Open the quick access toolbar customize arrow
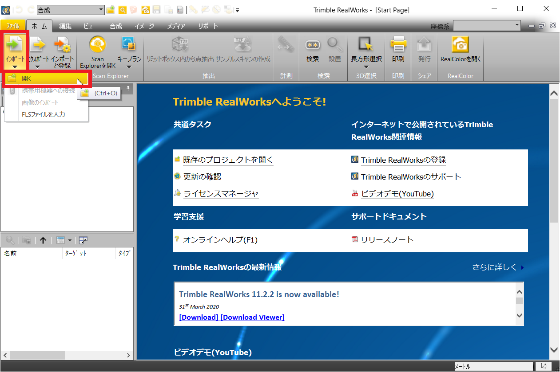The height and width of the screenshot is (372, 560). (238, 10)
